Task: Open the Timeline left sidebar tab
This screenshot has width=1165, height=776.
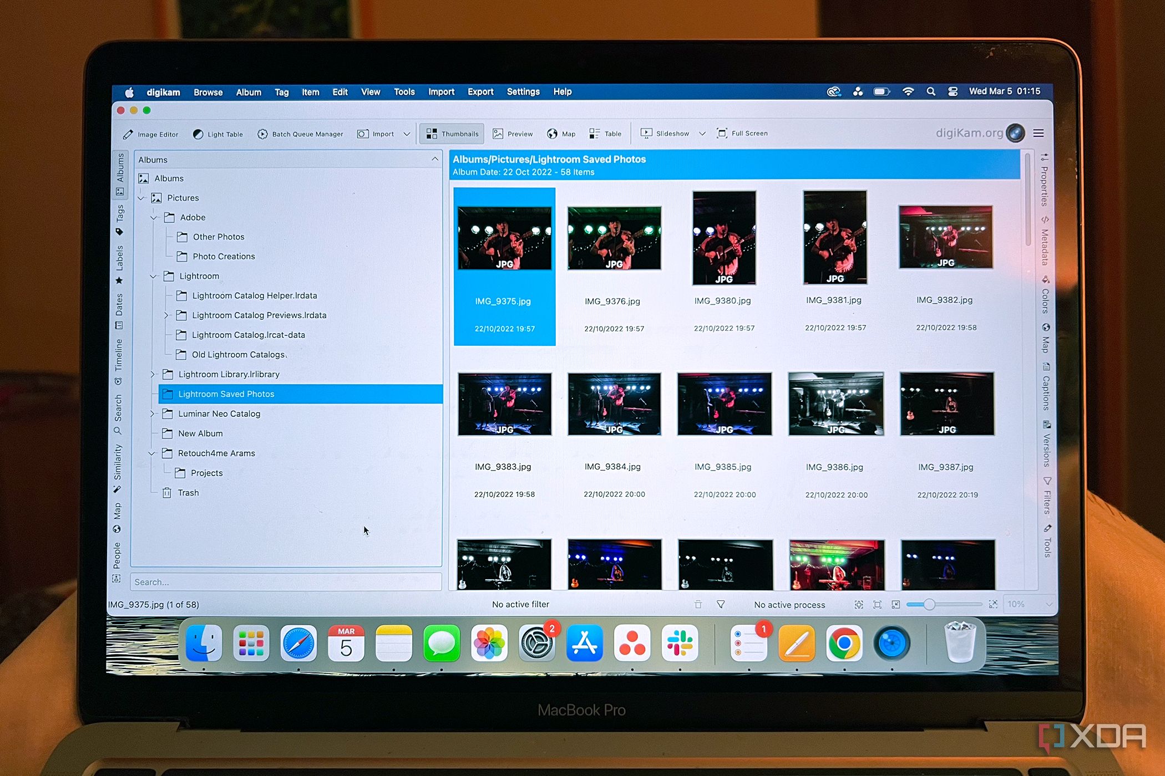Action: coord(118,362)
